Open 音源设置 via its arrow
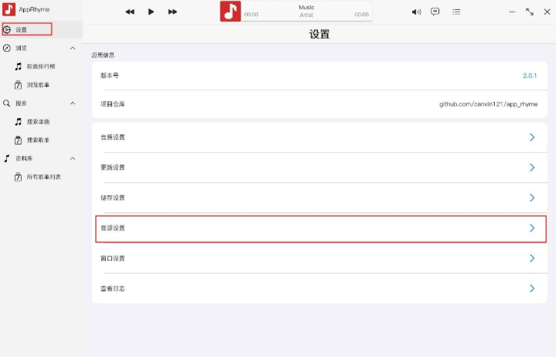This screenshot has height=357, width=556. [532, 228]
